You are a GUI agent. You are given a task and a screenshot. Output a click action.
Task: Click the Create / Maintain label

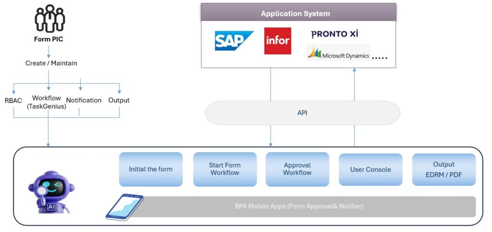click(51, 63)
